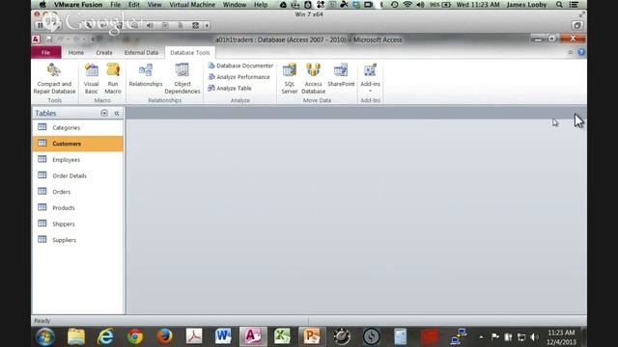Select the Customers table

coord(77,144)
